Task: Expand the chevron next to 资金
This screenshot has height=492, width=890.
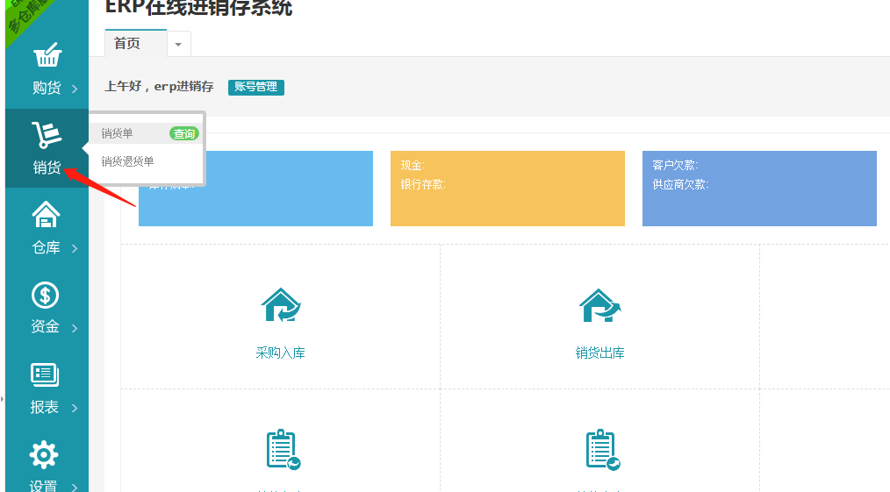Action: coord(75,329)
